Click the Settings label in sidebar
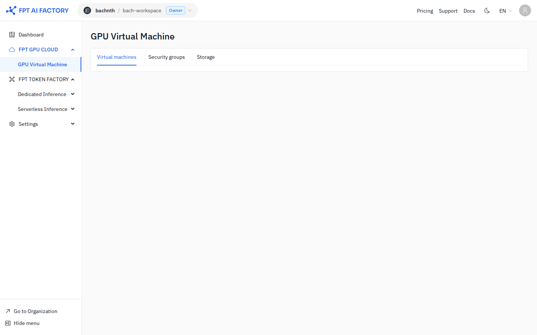 (28, 124)
